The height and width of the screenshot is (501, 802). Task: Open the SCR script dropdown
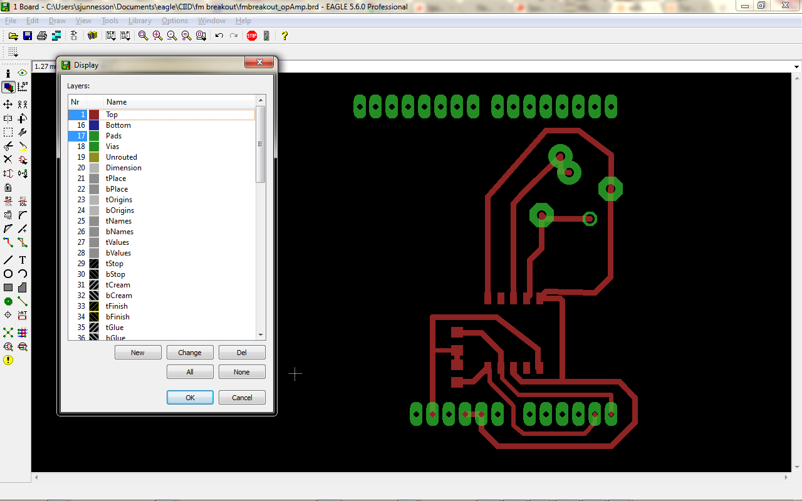112,36
